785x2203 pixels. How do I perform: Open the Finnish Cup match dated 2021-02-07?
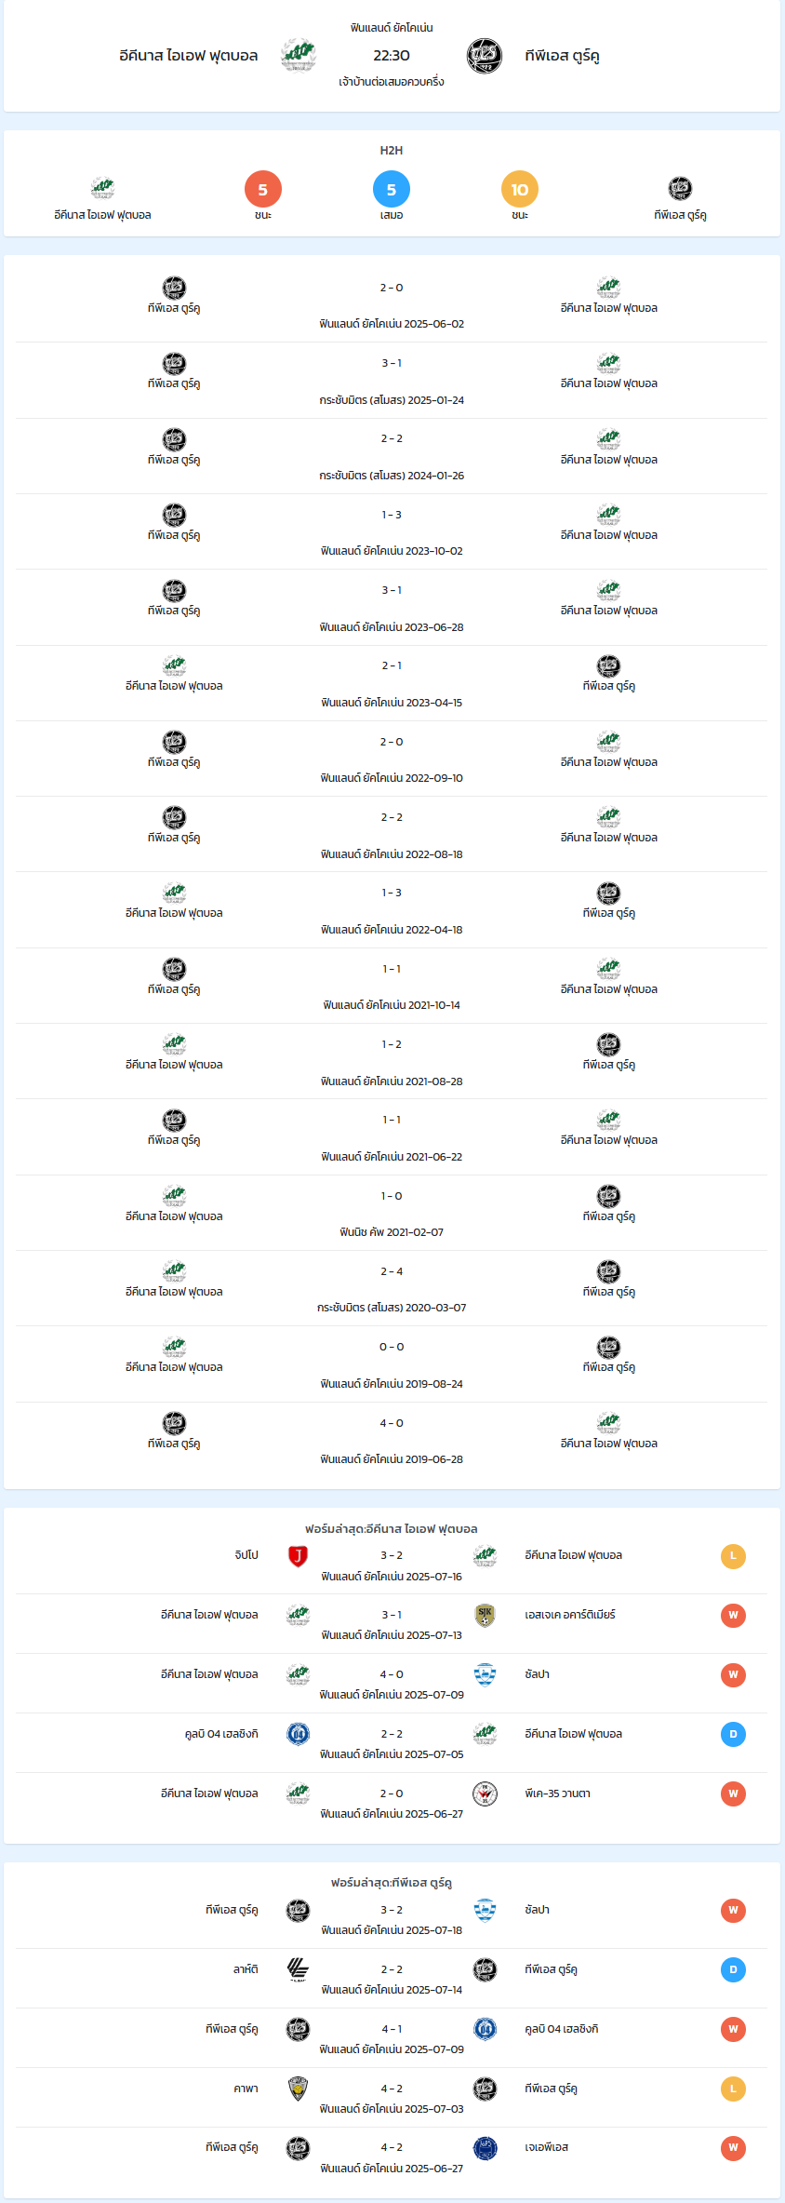click(392, 1213)
